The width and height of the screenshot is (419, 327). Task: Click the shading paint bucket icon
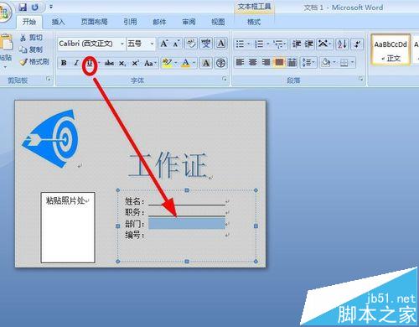(x=326, y=62)
